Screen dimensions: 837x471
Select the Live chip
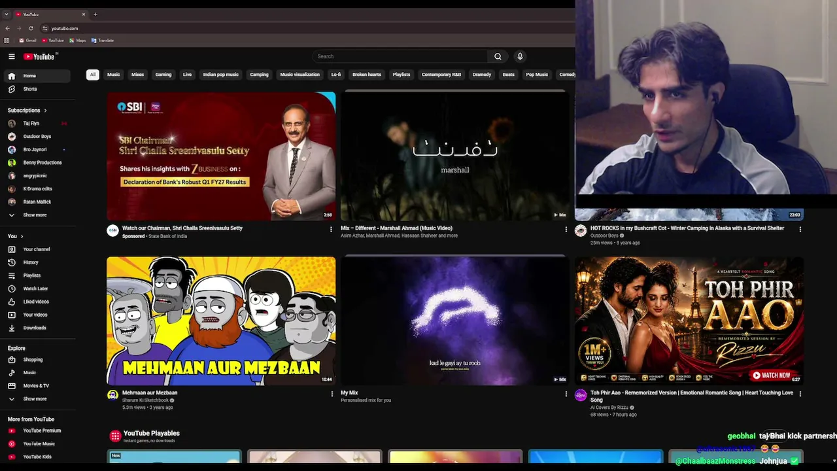pyautogui.click(x=188, y=75)
